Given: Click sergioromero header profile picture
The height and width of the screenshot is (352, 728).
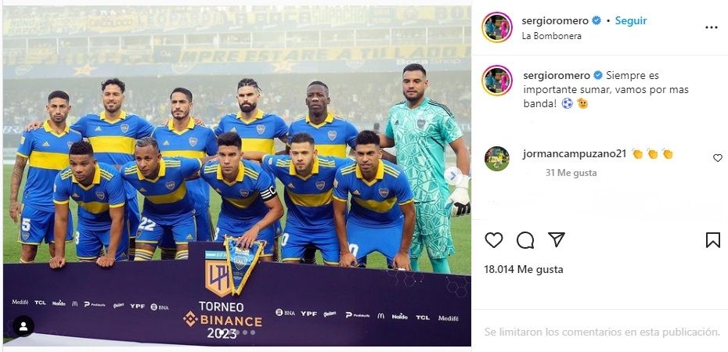Looking at the screenshot, I should point(497,27).
